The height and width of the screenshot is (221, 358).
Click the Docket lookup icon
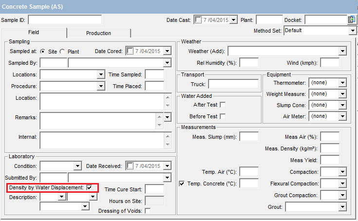(352, 19)
